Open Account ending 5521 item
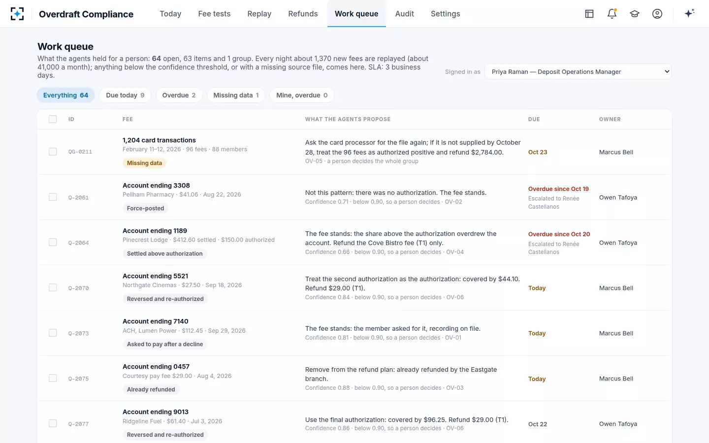 [x=155, y=276]
